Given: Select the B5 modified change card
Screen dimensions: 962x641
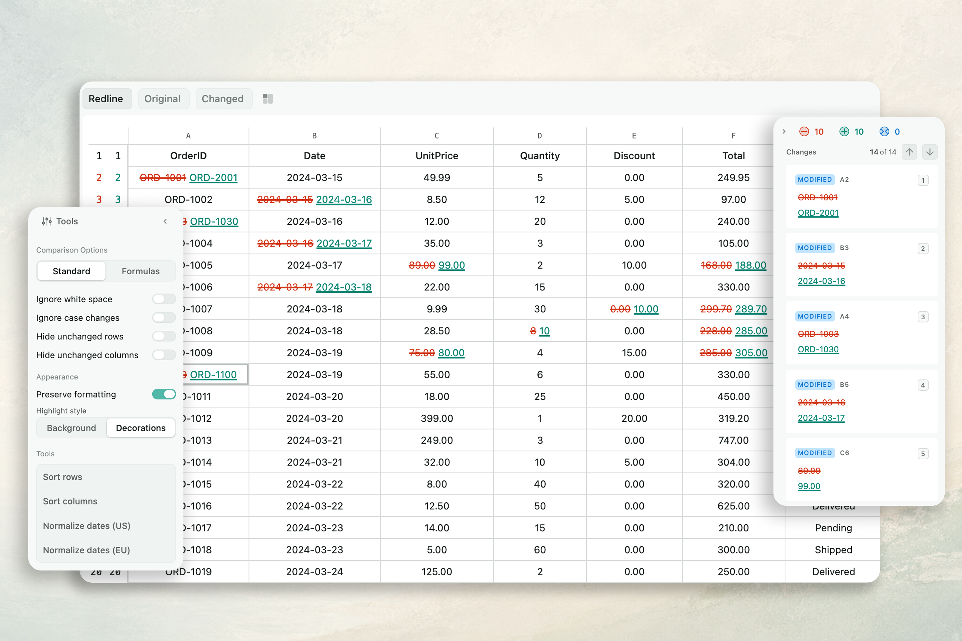Looking at the screenshot, I should pos(861,402).
